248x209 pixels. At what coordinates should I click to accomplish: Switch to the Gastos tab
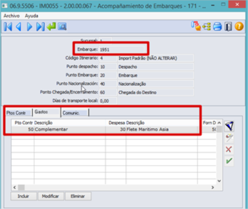pyautogui.click(x=46, y=112)
